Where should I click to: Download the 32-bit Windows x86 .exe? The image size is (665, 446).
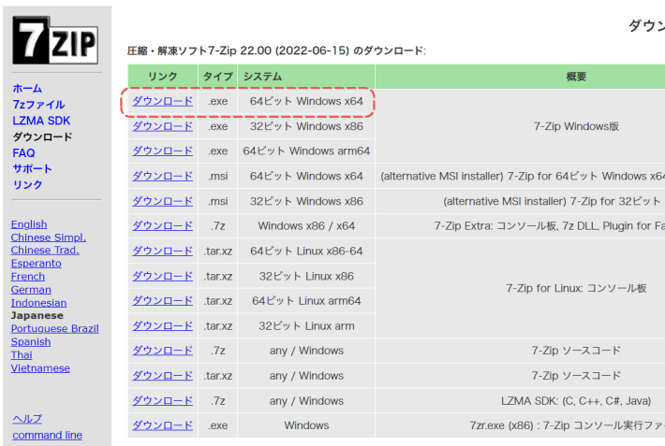162,126
